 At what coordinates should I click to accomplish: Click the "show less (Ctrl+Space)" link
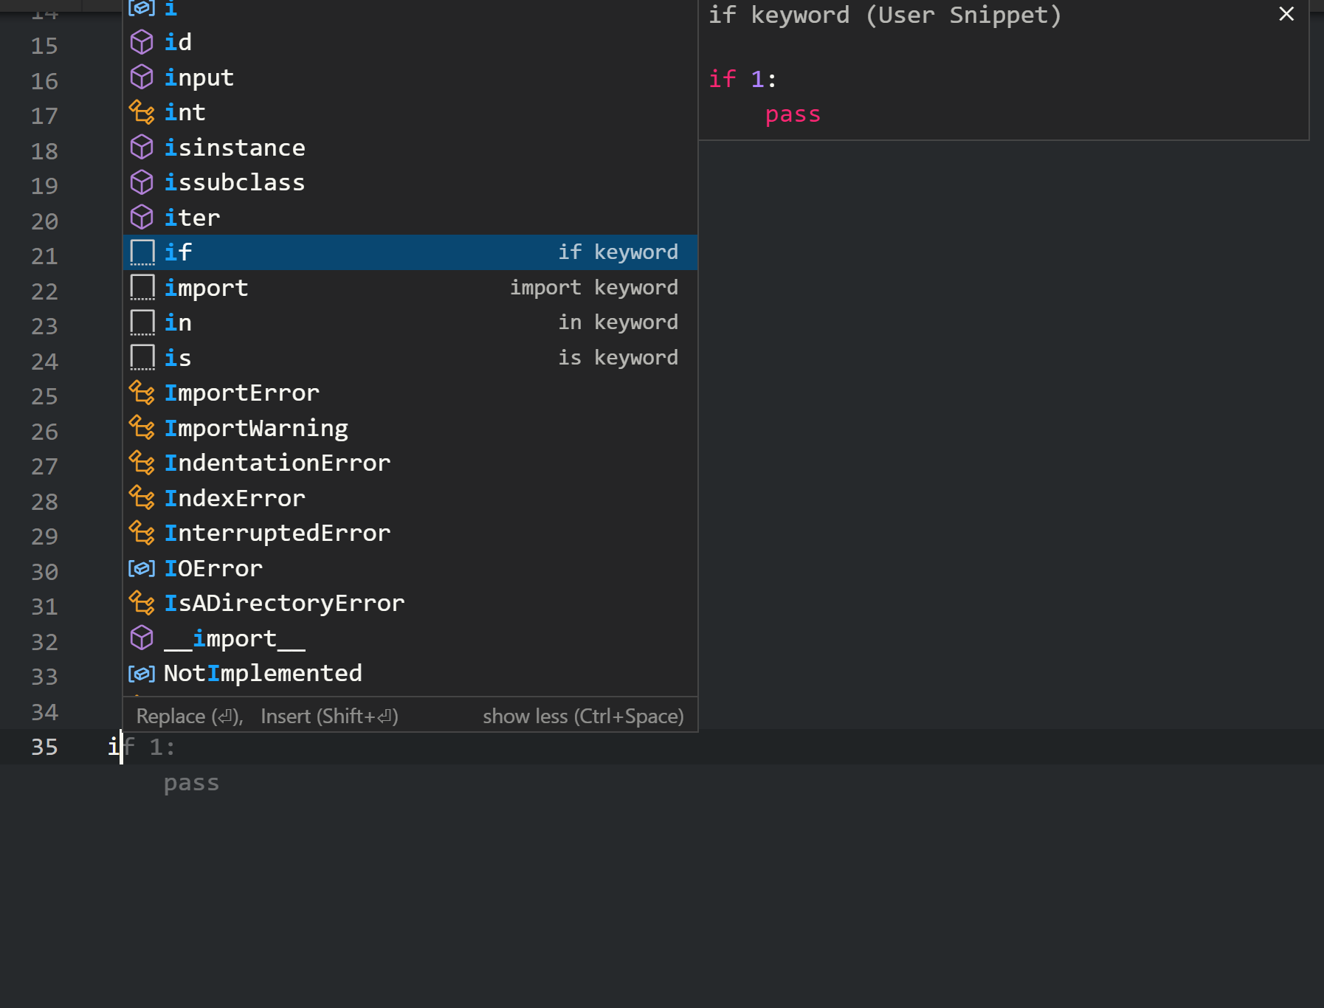[583, 715]
